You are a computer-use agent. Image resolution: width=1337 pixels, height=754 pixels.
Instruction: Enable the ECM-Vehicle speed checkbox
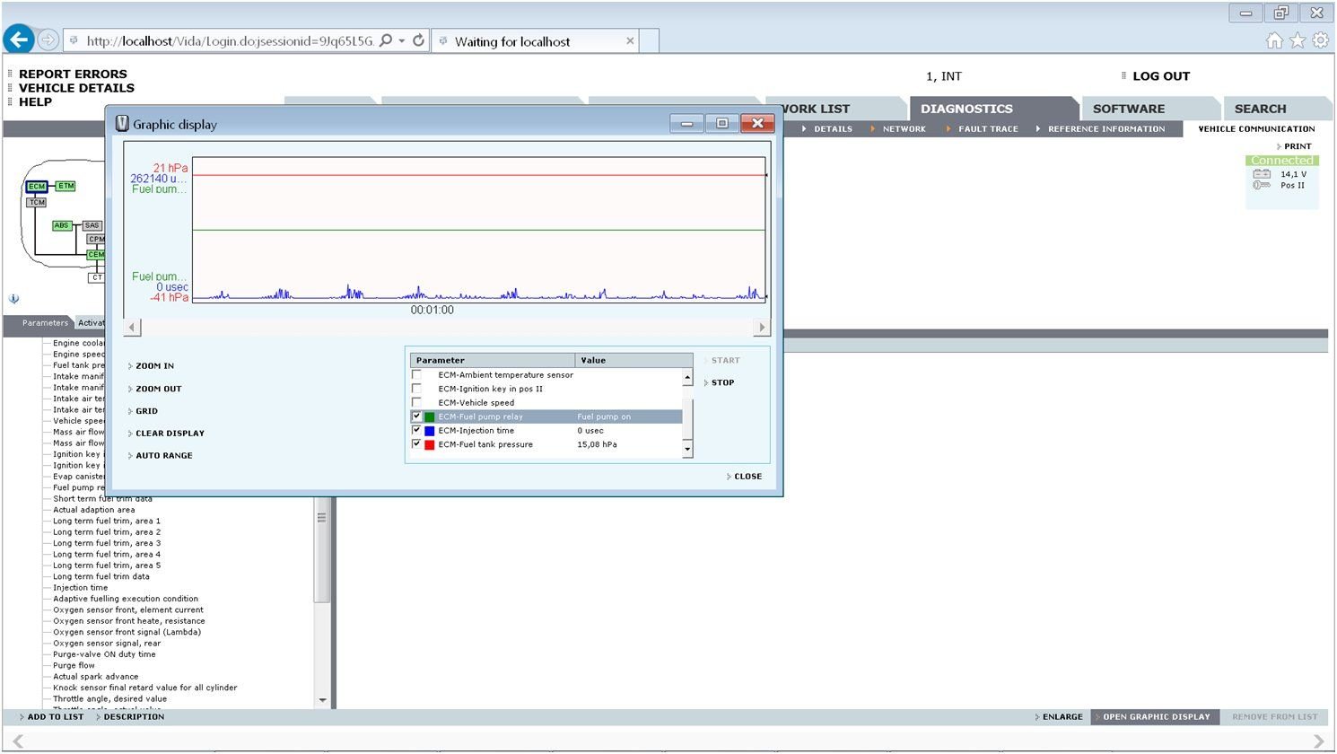click(x=416, y=402)
